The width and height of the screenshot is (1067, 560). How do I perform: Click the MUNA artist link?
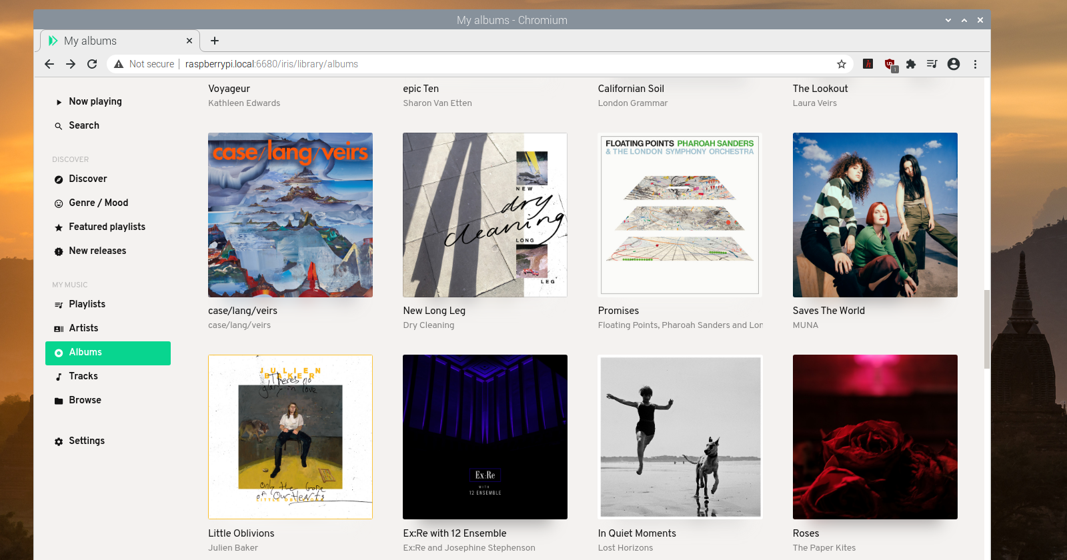tap(806, 325)
